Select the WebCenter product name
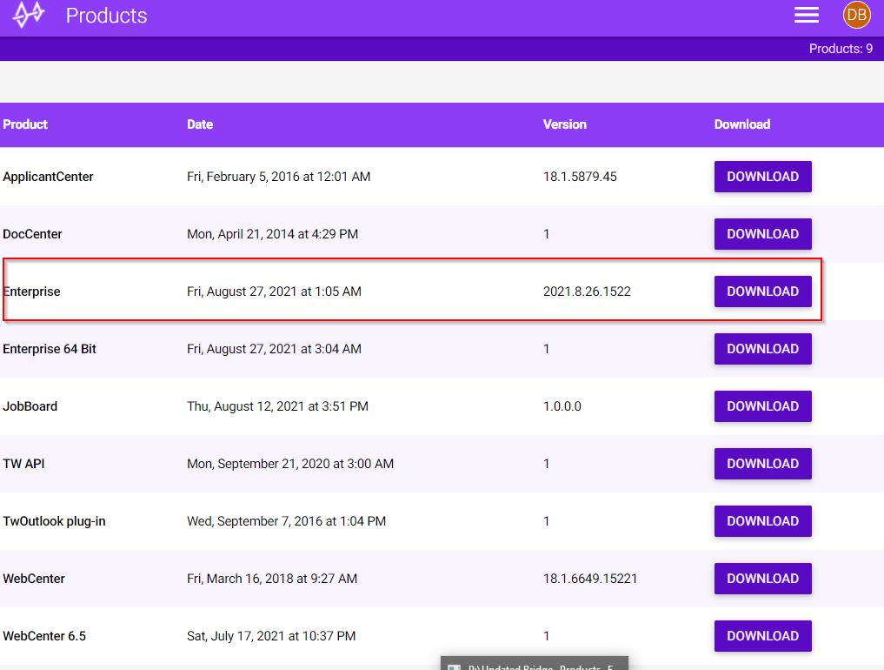This screenshot has height=670, width=884. click(x=34, y=579)
